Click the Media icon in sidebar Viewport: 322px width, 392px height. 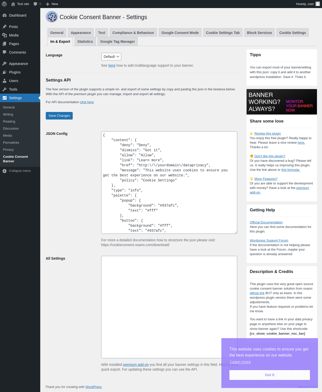(x=5, y=35)
